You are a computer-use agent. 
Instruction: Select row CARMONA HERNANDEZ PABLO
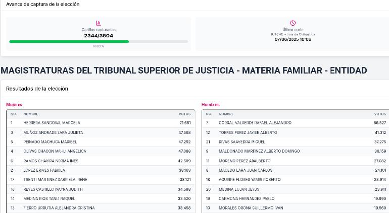click(x=296, y=198)
